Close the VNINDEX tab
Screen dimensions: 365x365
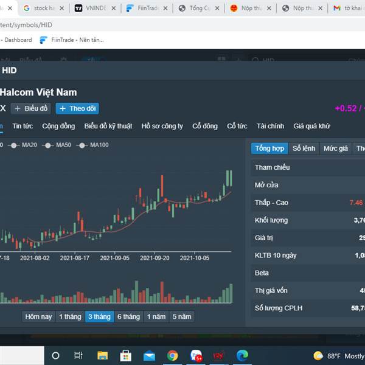coord(114,9)
